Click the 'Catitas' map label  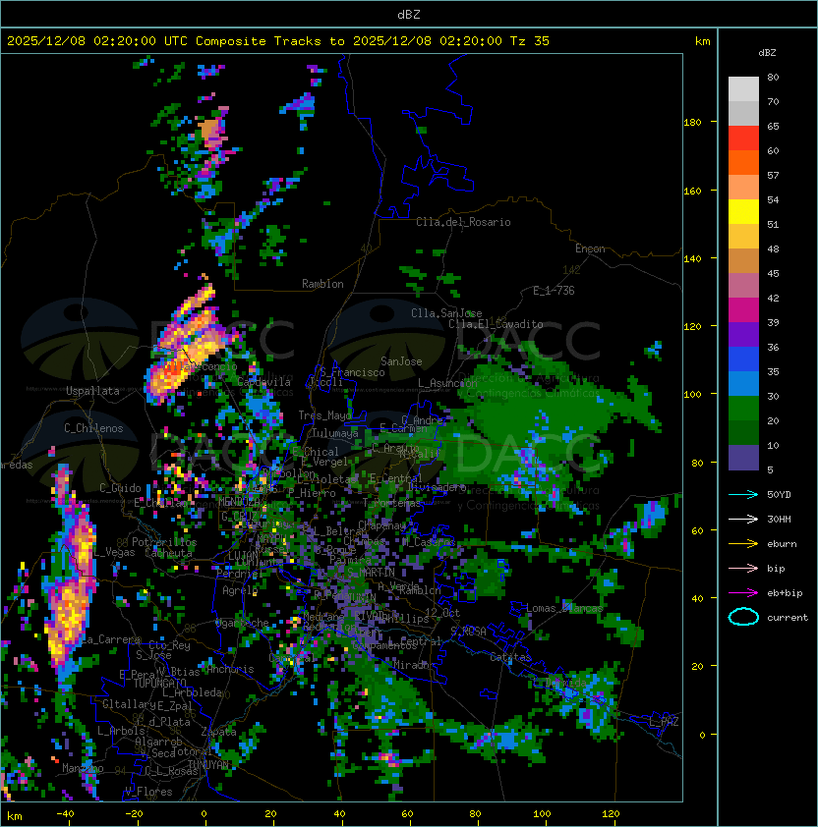(510, 657)
